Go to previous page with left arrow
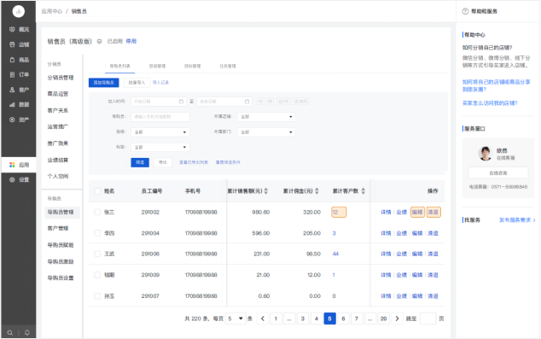 263,319
